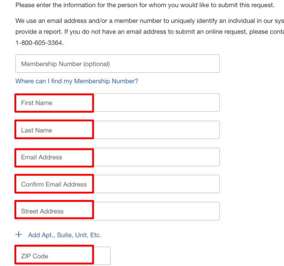Click the Membership Number (optional) field
Image resolution: width=284 pixels, height=266 pixels.
coord(117,64)
